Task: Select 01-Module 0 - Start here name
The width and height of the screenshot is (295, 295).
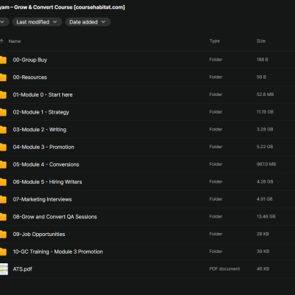Action: (x=43, y=94)
